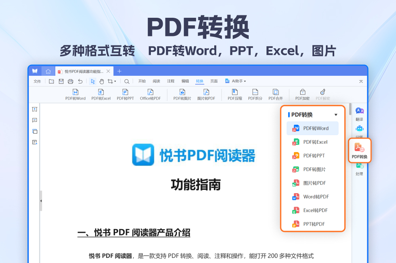The image size is (396, 263).
Task: Collapse the ribbon with top-right chevron
Action: [361, 81]
